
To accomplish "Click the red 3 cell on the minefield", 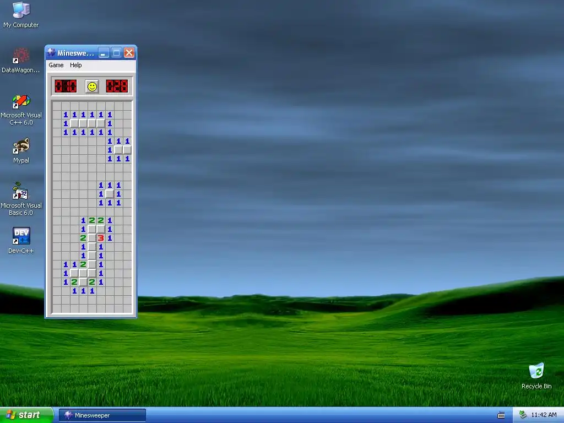I will tap(101, 238).
